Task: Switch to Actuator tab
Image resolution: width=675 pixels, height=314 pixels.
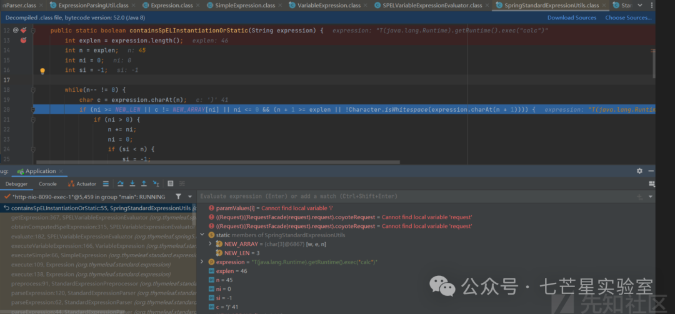Action: 82,184
